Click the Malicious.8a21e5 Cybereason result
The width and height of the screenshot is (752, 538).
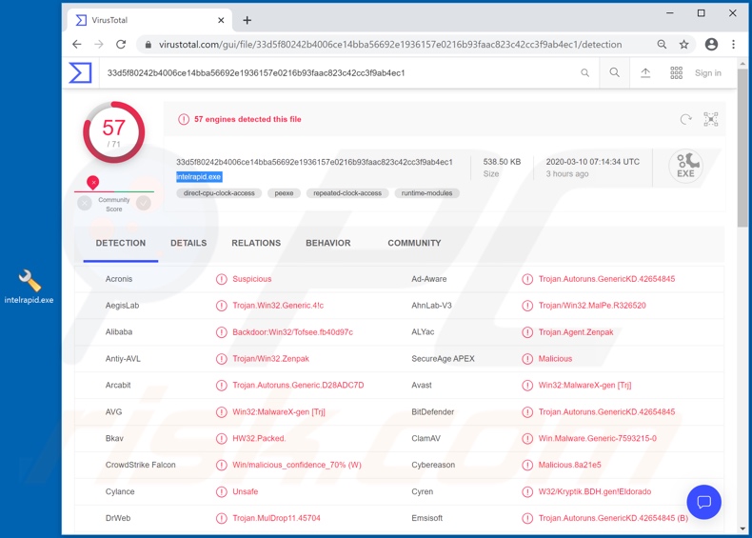click(569, 465)
